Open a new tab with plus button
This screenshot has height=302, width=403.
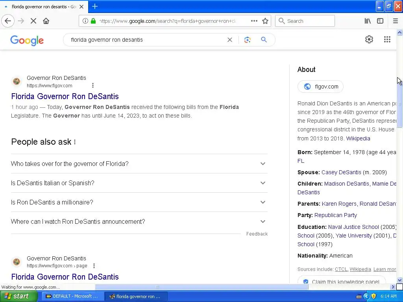[95, 6]
